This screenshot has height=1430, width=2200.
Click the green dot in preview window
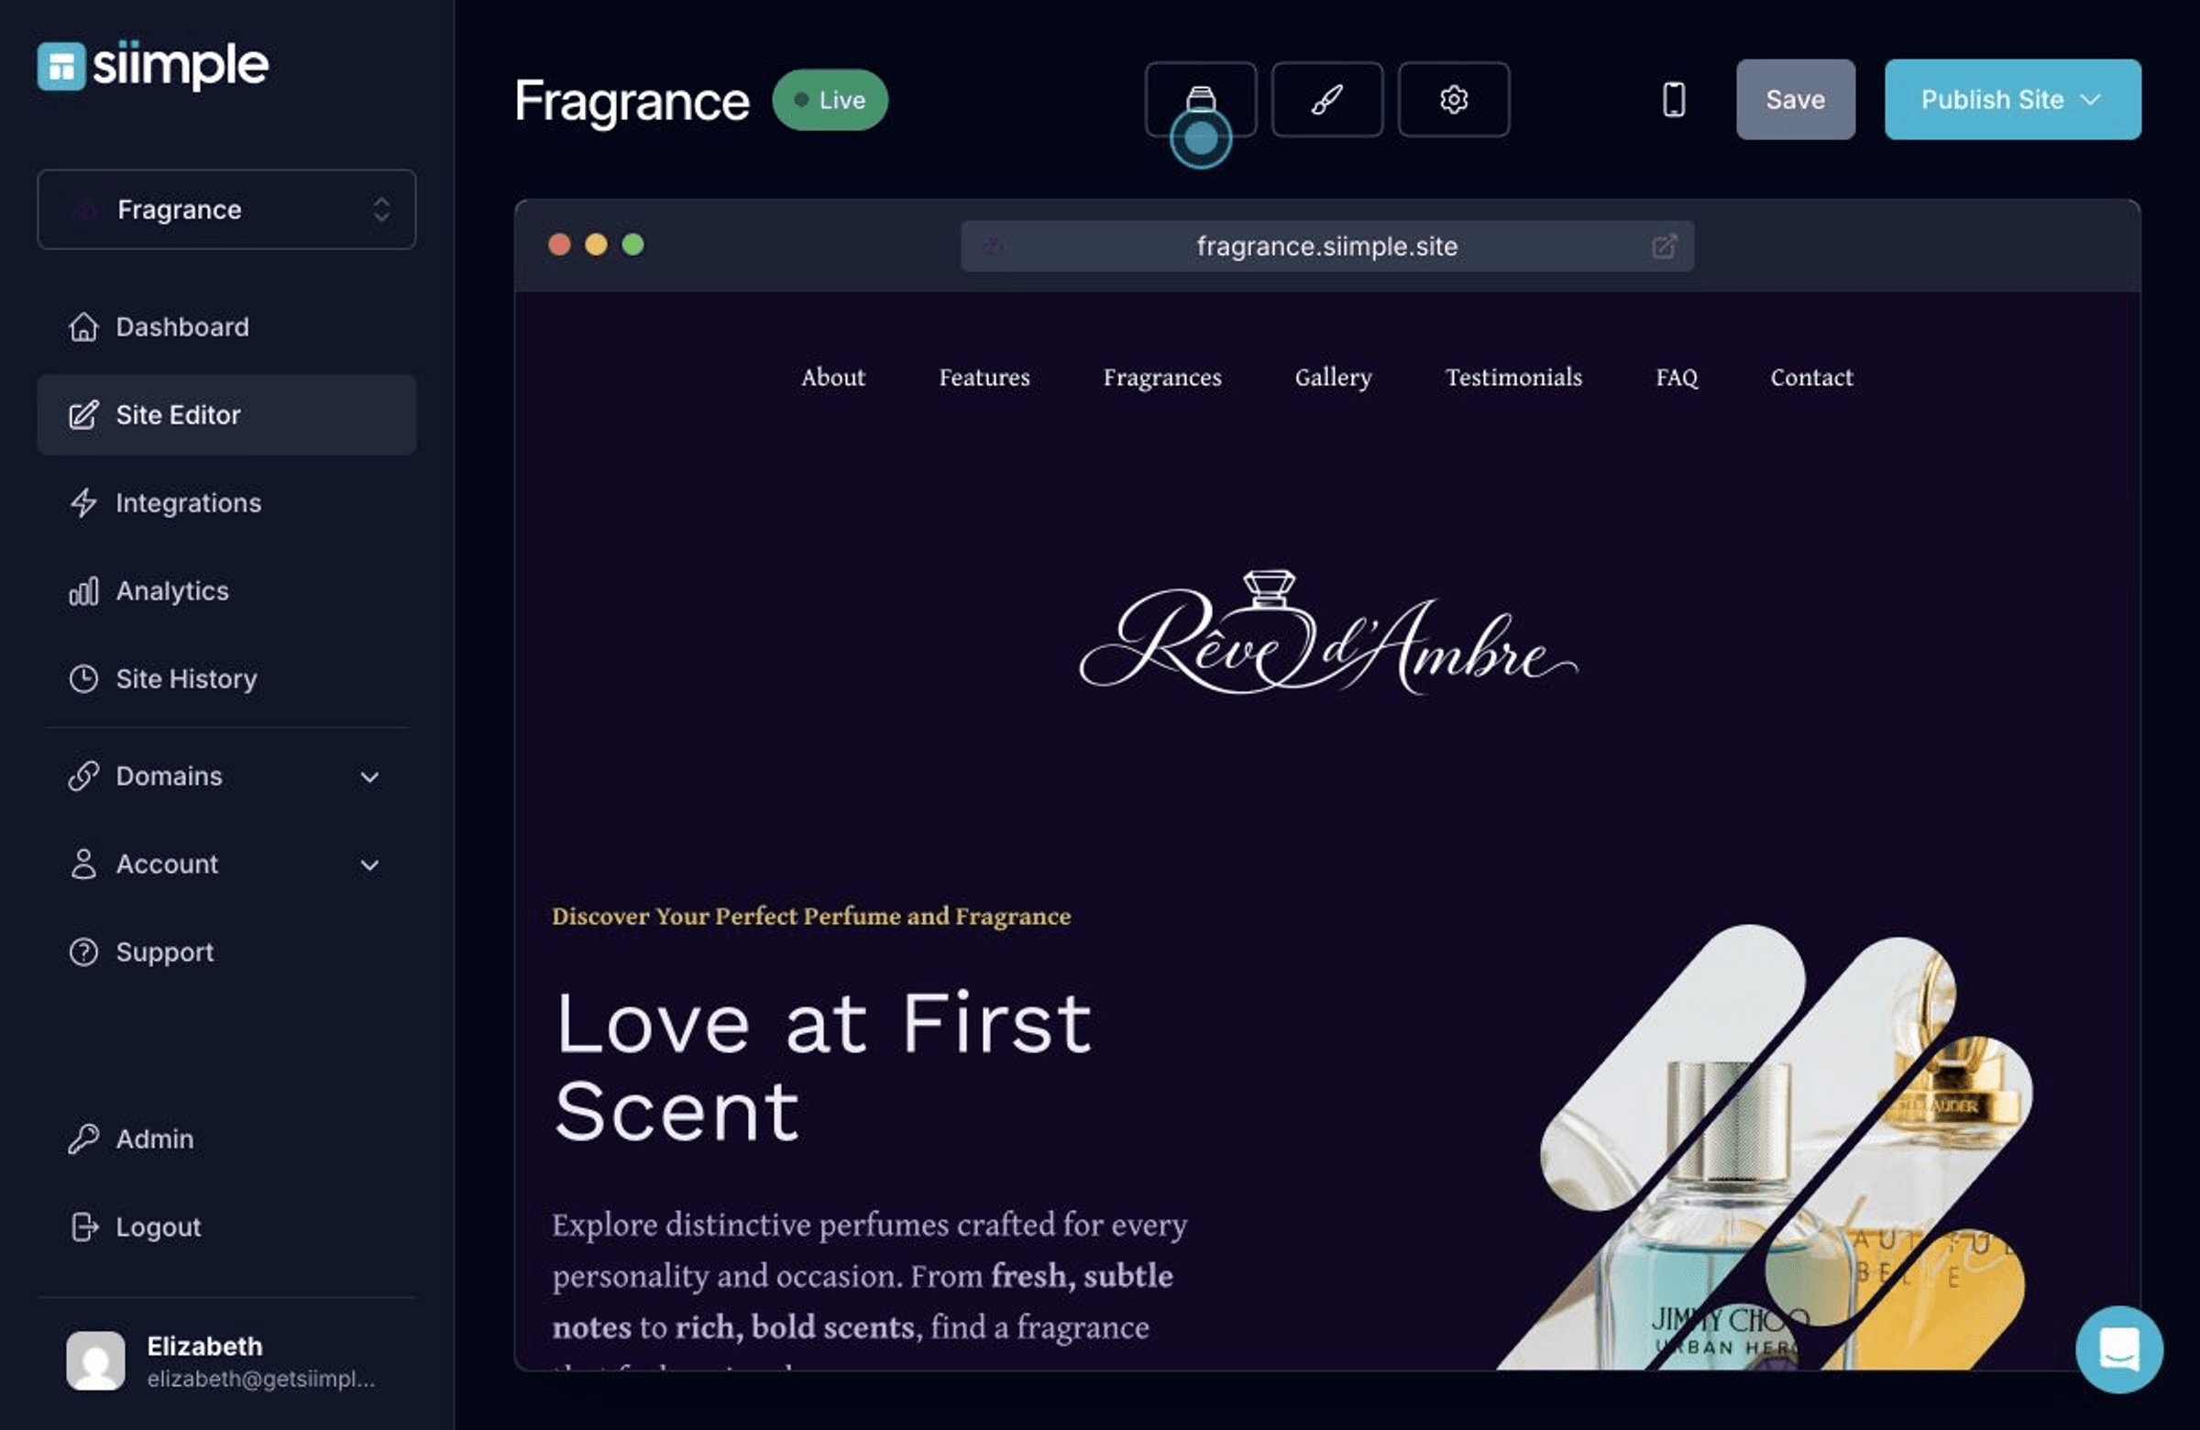tap(632, 244)
